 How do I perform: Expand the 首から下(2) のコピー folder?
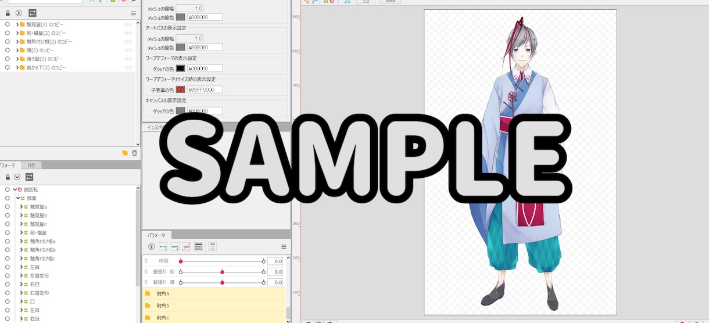click(x=17, y=67)
